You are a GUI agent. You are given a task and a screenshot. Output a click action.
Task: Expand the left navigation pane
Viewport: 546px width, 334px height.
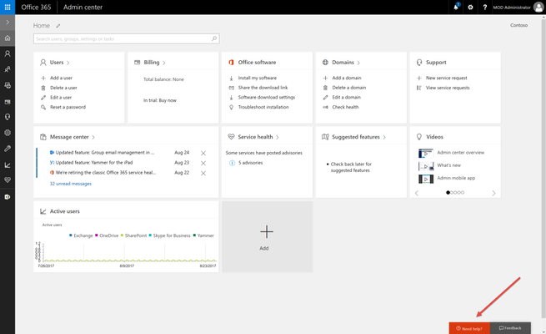tap(8, 23)
